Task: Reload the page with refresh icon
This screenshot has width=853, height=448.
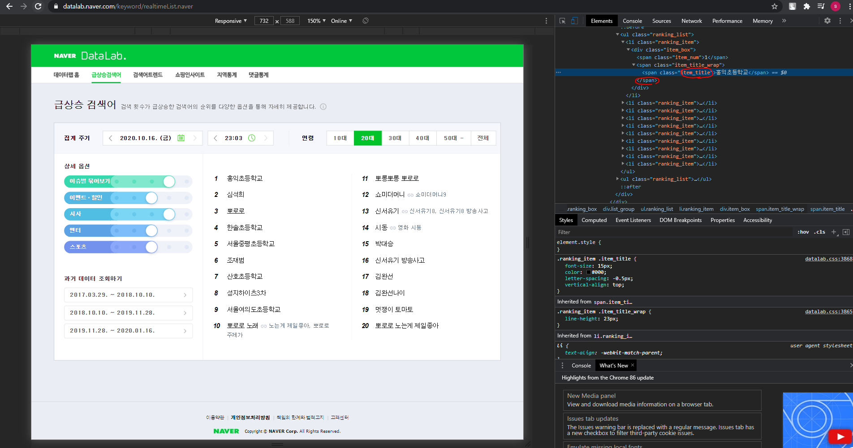Action: (x=38, y=6)
